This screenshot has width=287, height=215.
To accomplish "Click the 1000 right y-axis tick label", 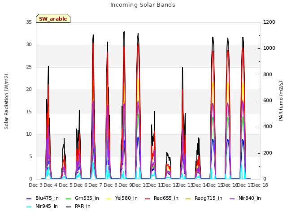I will [269, 48].
